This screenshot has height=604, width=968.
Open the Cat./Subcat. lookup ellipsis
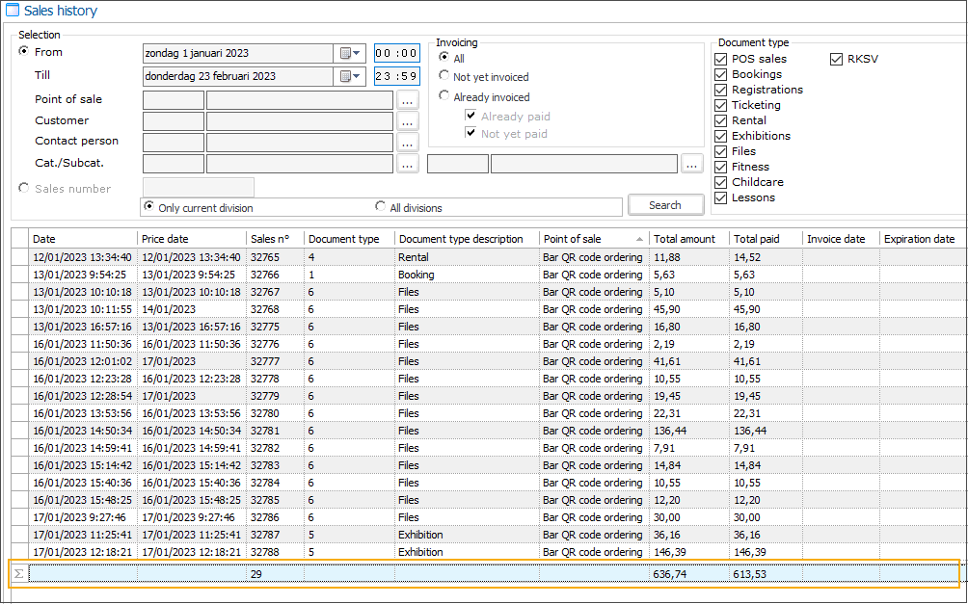[x=408, y=163]
